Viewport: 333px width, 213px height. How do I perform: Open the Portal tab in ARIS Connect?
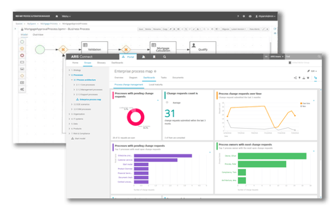(x=128, y=57)
